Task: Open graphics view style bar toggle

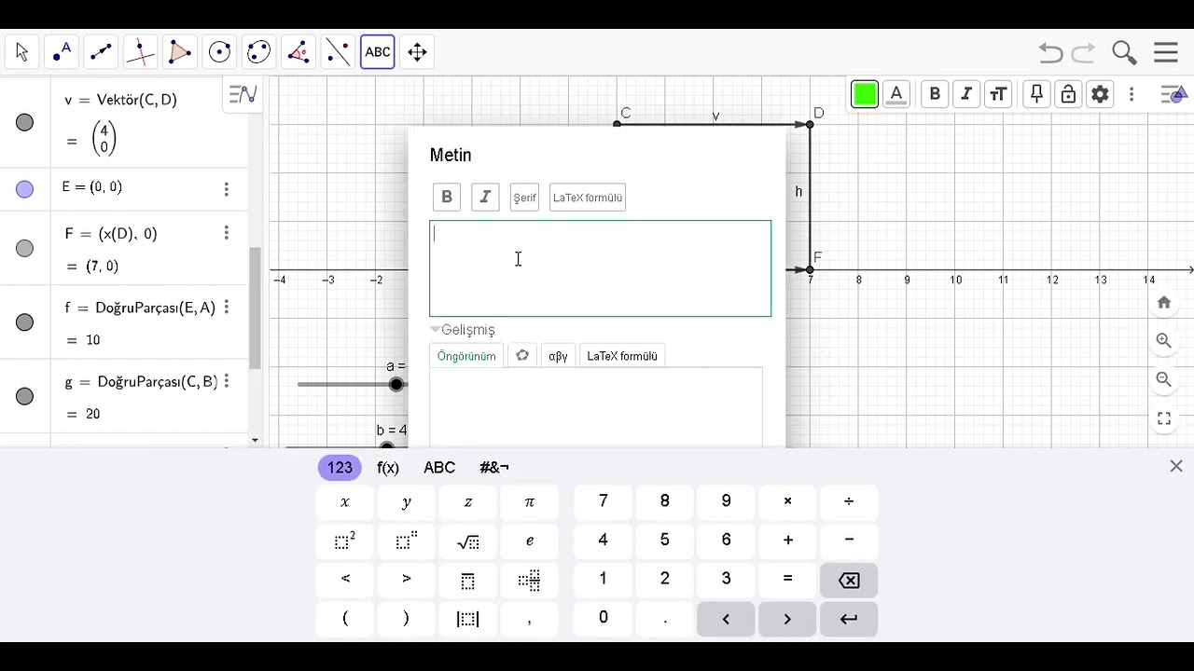Action: (x=1173, y=94)
